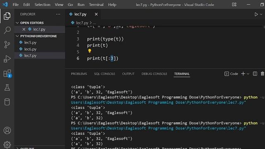Open the Extensions view with badge
Image resolution: width=265 pixels, height=149 pixels.
coord(7,74)
